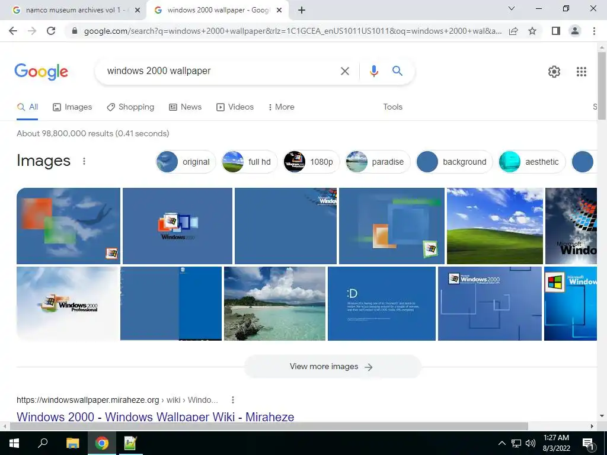Share this page from the address bar

513,31
